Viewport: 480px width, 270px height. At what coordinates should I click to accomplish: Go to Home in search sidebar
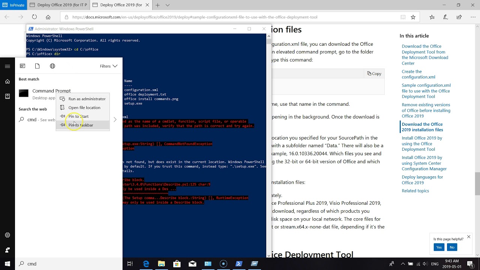point(7,81)
